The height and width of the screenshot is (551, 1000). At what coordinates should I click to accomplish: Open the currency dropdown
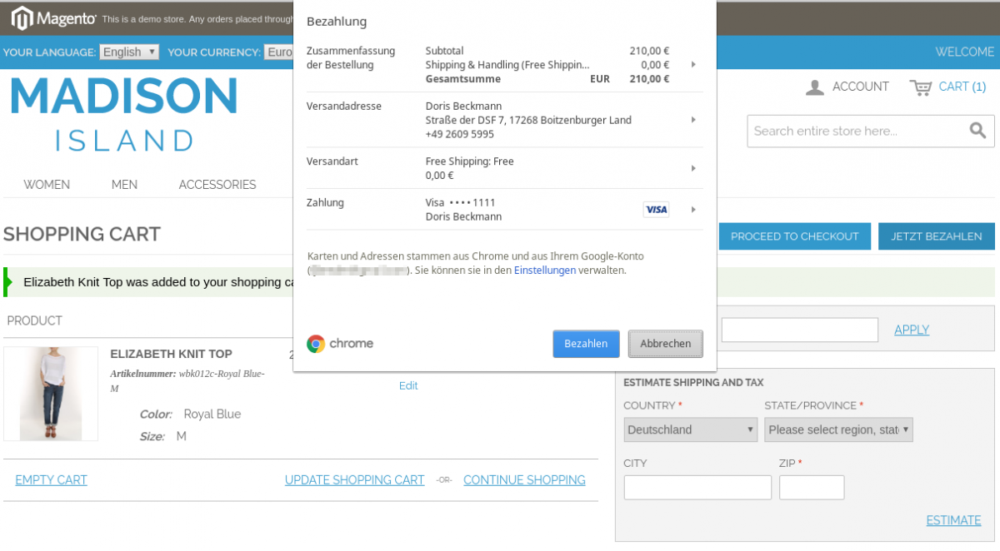pos(279,52)
